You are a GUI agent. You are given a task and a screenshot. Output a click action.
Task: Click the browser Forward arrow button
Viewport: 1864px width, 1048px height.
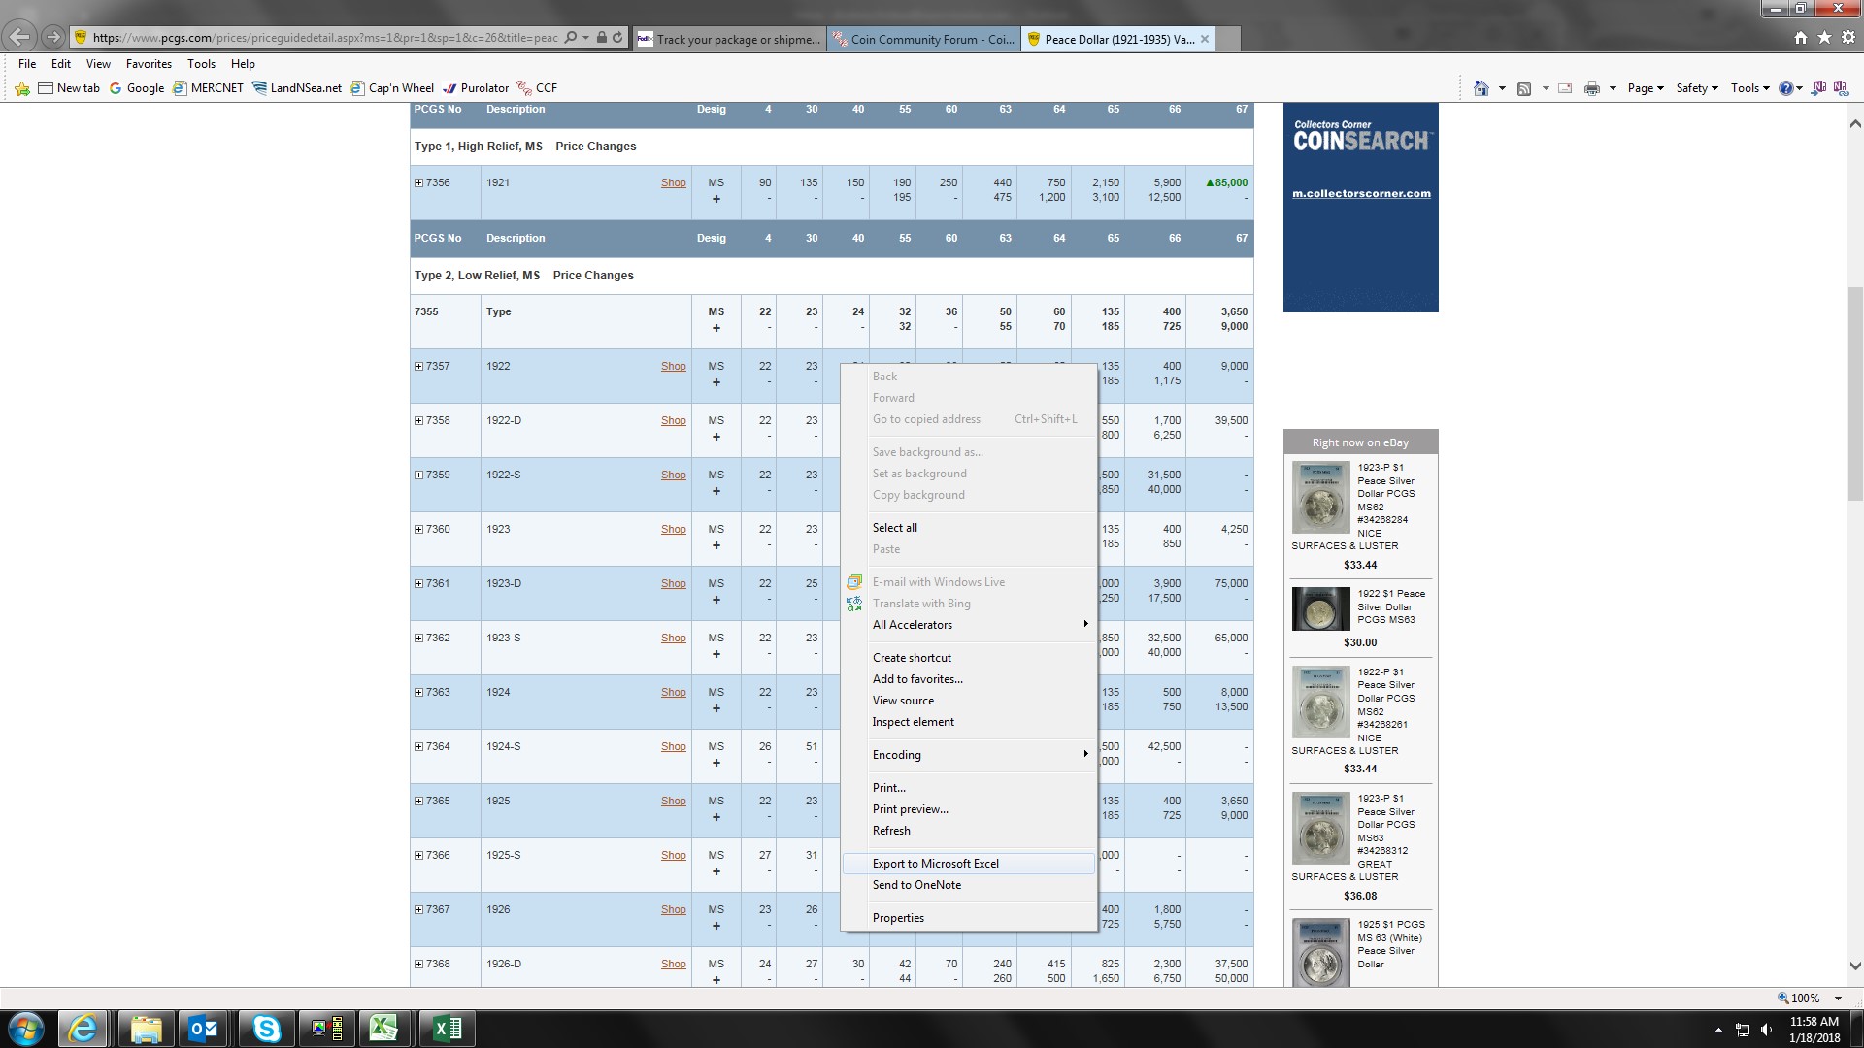click(x=53, y=38)
